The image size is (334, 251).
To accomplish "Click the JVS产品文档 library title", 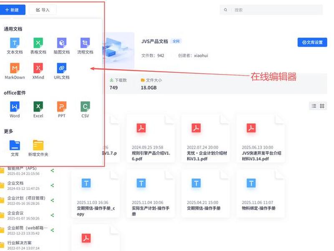I will tap(154, 41).
